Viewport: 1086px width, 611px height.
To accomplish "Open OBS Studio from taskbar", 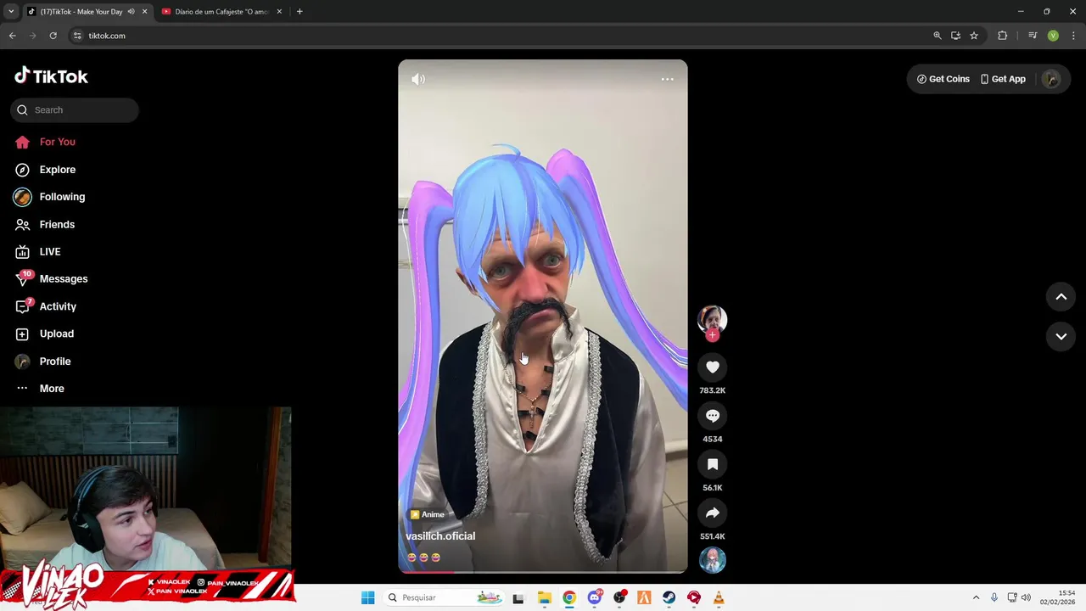I will click(619, 597).
